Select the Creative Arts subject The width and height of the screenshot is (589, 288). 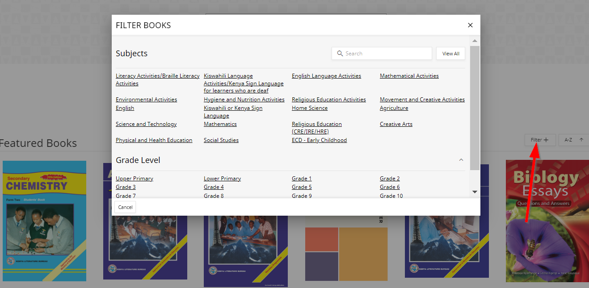pos(396,124)
